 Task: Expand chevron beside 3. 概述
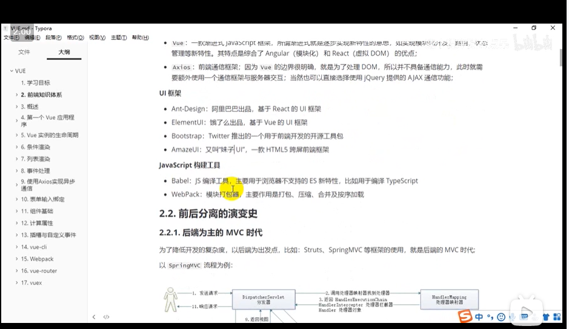tap(17, 106)
